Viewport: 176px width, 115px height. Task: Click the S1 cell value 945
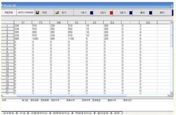pos(17,39)
